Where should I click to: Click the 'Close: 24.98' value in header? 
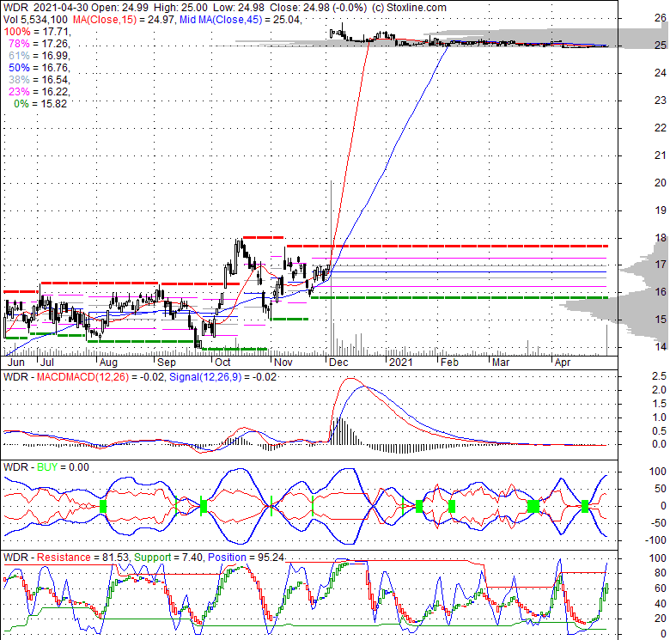pos(296,7)
